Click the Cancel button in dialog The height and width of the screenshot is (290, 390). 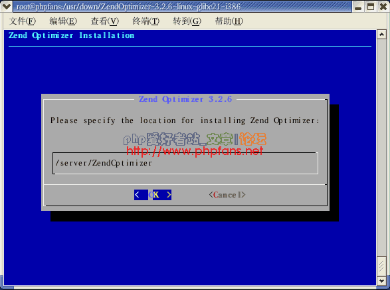[x=227, y=195]
